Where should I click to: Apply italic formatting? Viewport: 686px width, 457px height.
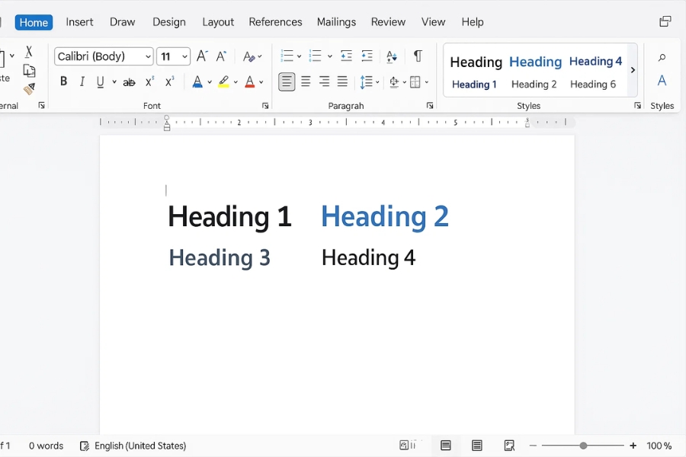[82, 81]
